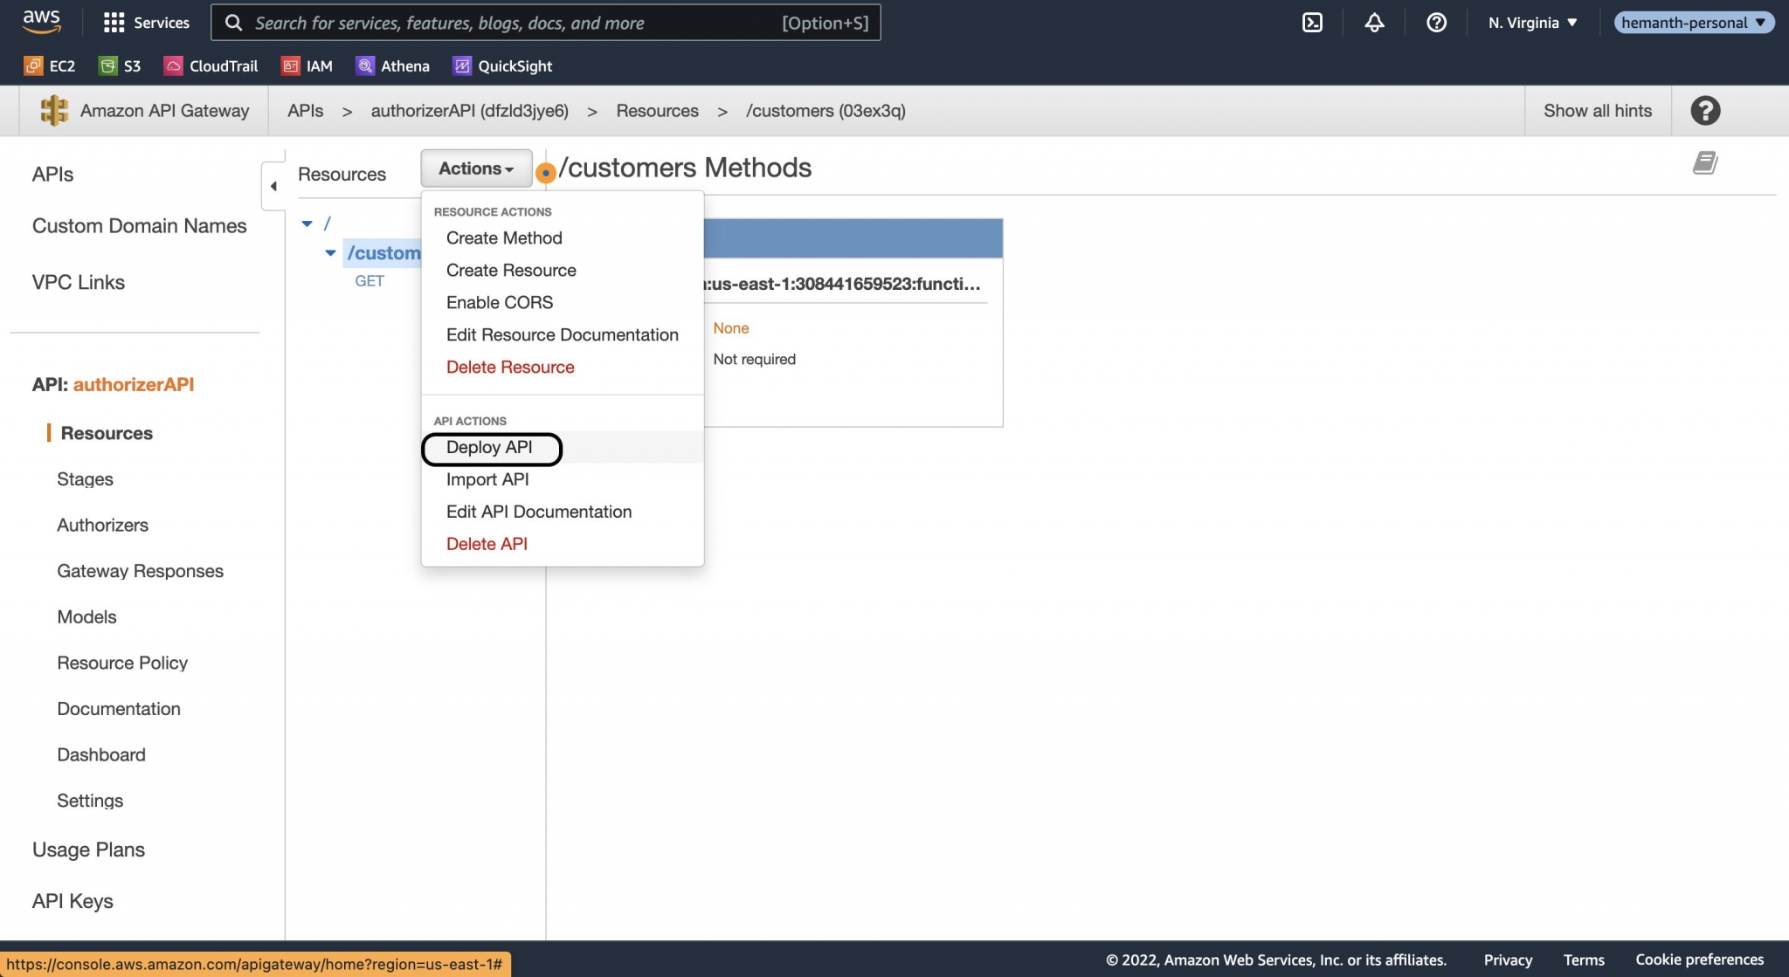Open the Athena favorites shortcut
This screenshot has width=1789, height=977.
pos(392,65)
